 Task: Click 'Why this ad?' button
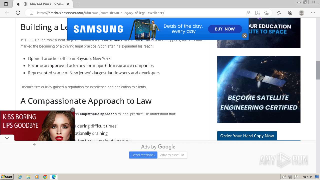click(x=172, y=155)
